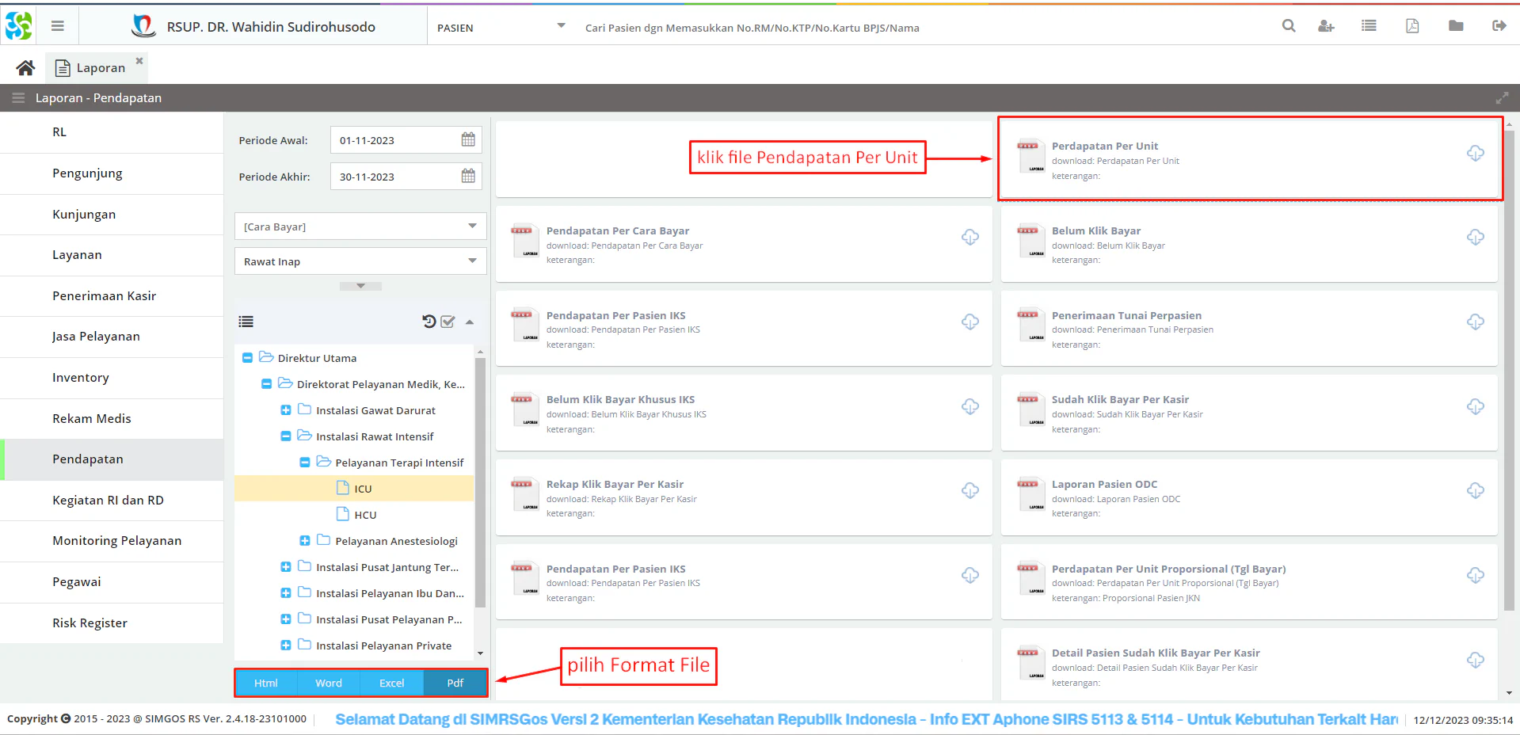Select the ICU tree item
The width and height of the screenshot is (1520, 735).
354,489
